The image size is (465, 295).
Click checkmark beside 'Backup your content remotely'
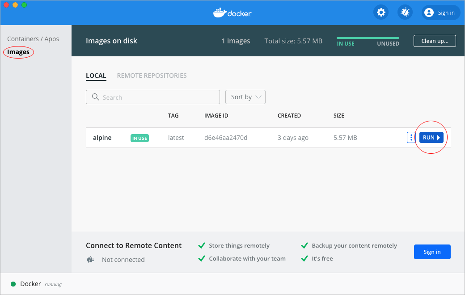[x=304, y=245]
